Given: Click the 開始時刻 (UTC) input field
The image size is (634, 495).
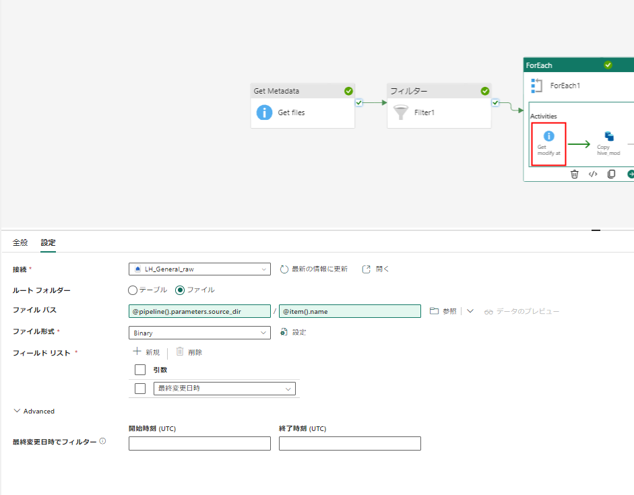Looking at the screenshot, I should (199, 443).
